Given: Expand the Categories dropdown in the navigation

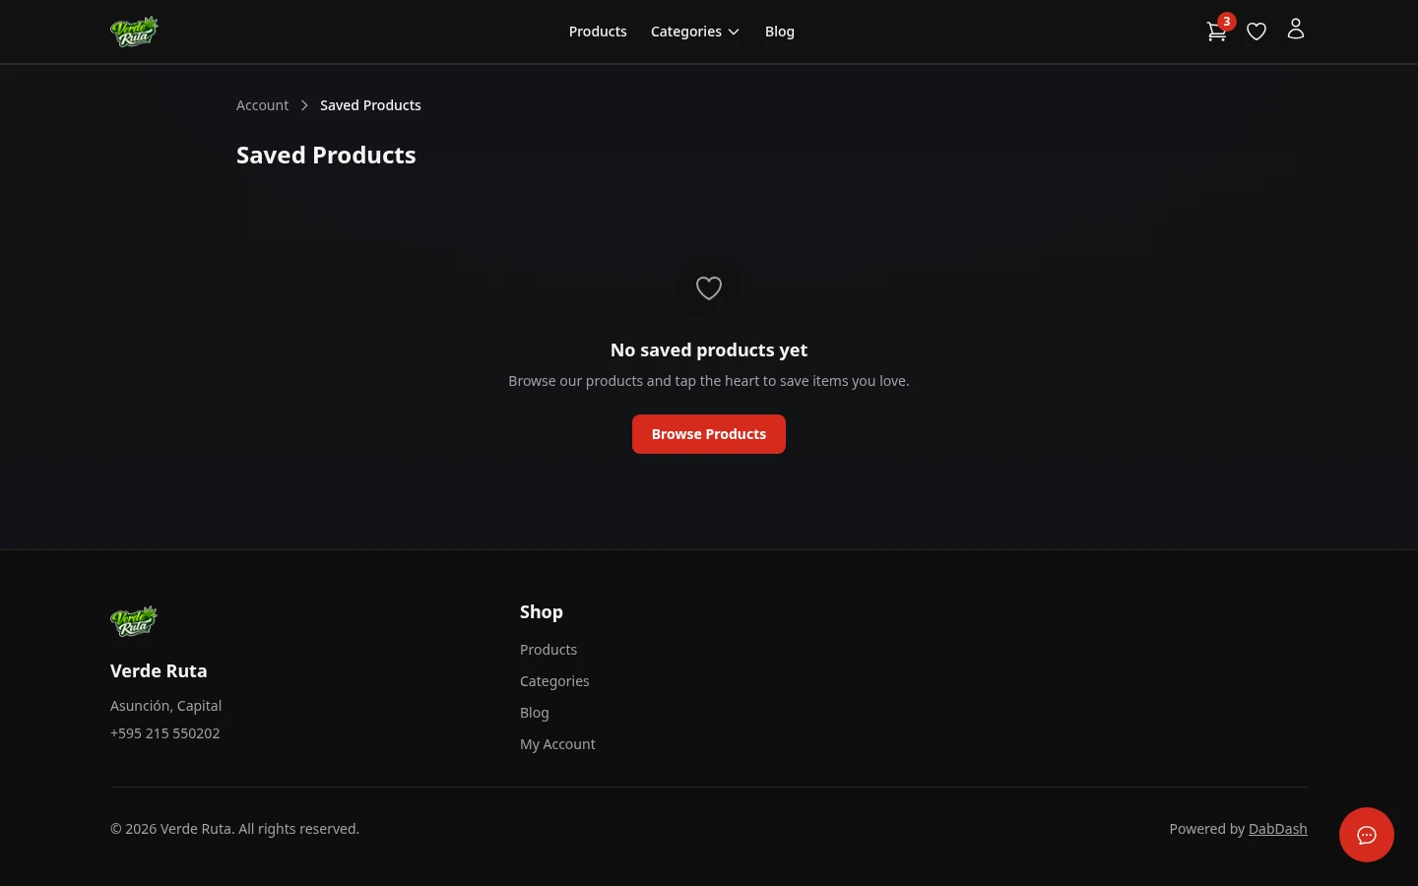Looking at the screenshot, I should pyautogui.click(x=686, y=31).
